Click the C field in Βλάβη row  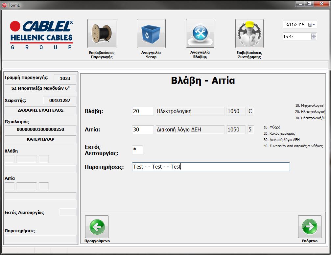pos(250,111)
